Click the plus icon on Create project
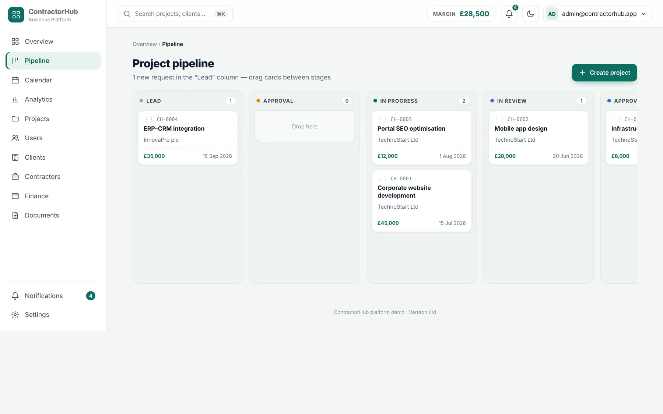Image resolution: width=663 pixels, height=414 pixels. tap(582, 73)
